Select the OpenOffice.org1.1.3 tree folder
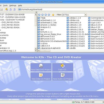The height and width of the screenshot is (104, 104). (x=8, y=51)
